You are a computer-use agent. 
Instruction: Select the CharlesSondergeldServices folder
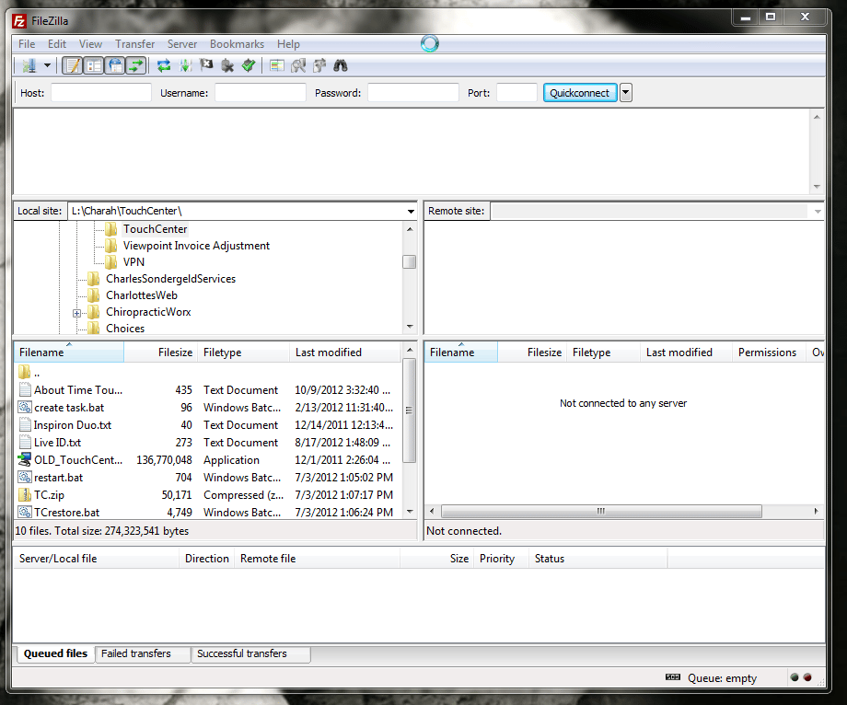tap(170, 279)
